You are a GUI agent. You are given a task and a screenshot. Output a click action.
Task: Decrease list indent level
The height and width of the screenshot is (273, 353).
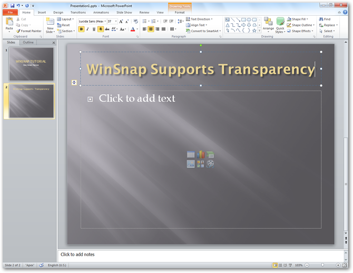165,22
